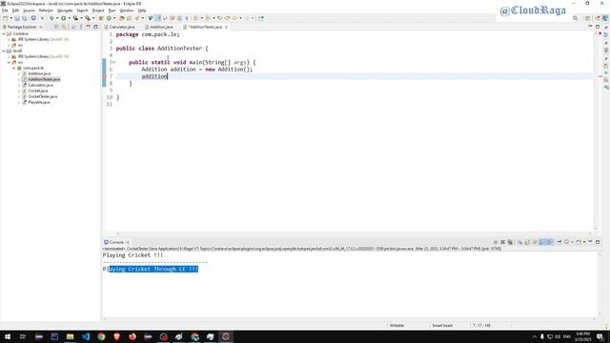The height and width of the screenshot is (343, 610).
Task: Open the File menu
Action: (x=5, y=10)
